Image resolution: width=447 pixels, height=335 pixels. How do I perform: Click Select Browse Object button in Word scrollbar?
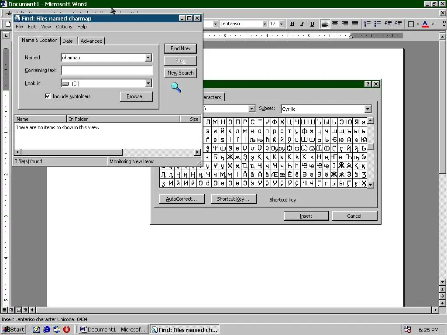click(442, 296)
